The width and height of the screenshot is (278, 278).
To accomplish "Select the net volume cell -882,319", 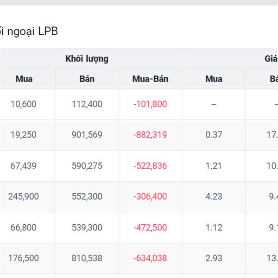I will (x=150, y=135).
